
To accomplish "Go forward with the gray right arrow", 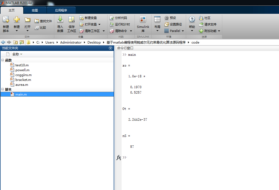I will (x=9, y=42).
